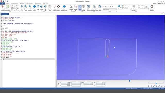Select the Untitled document tab
The height and width of the screenshot is (93, 165).
click(5, 14)
